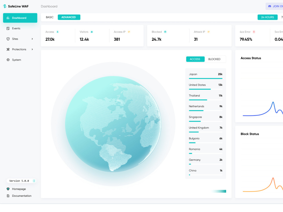The image size is (283, 212).
Task: Click the Blocked stat icon
Action: click(x=165, y=32)
